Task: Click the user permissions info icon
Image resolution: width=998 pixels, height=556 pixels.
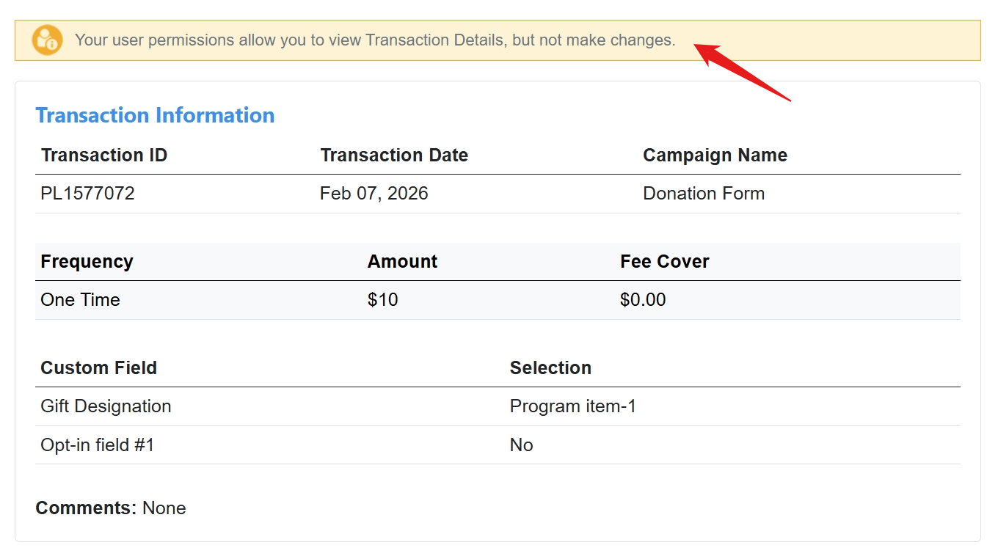Action: pos(47,40)
